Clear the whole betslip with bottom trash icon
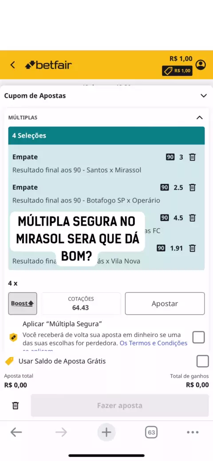 [x=15, y=406]
